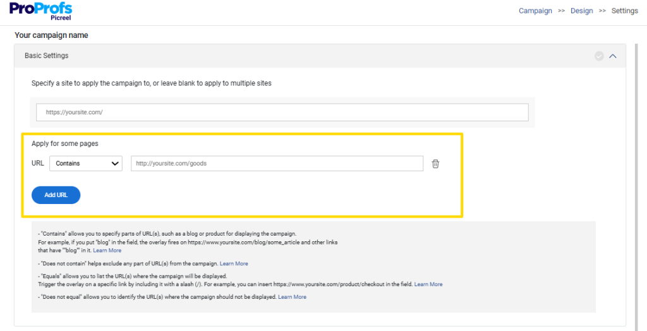The image size is (647, 331).
Task: Click the Basic Settings checkmark circle icon
Action: (x=599, y=56)
